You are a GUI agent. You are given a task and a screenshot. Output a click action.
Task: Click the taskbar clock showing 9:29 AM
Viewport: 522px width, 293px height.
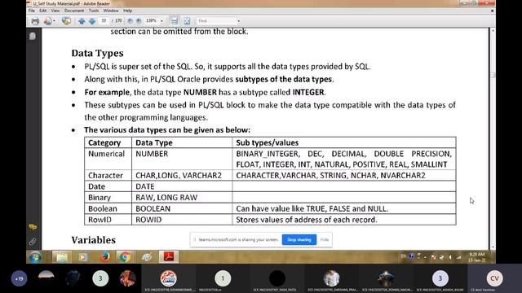476,257
